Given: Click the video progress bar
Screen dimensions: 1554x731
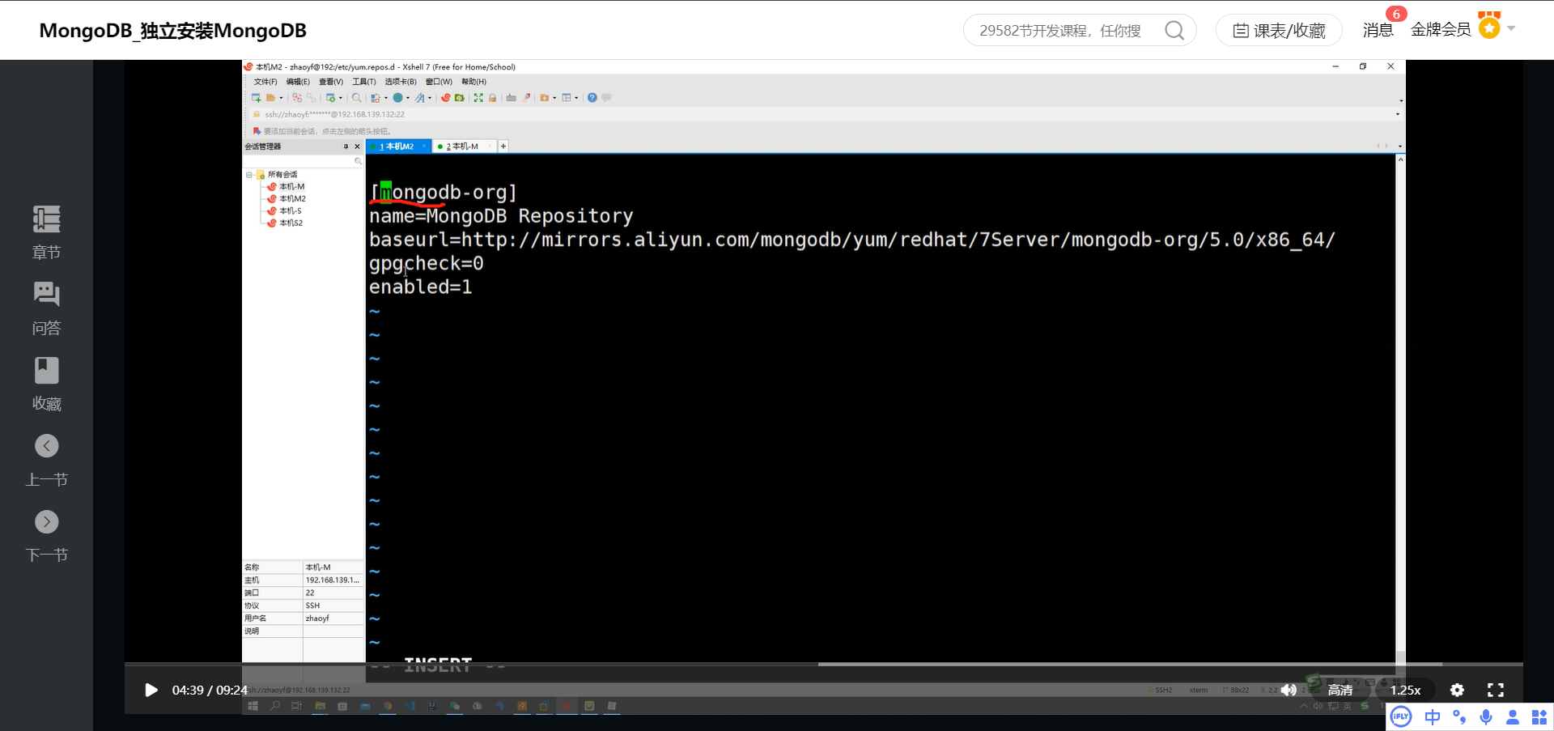Looking at the screenshot, I should (x=824, y=665).
